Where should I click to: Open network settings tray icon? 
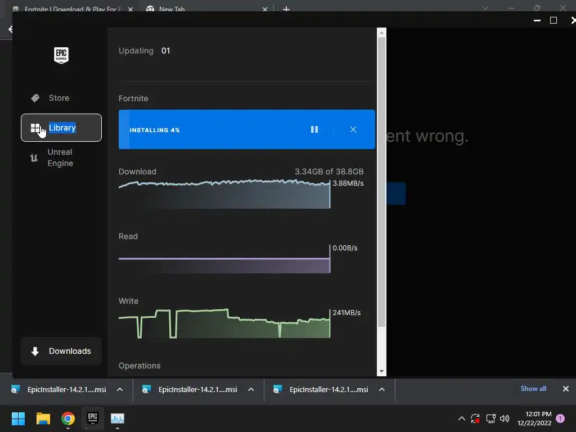[x=490, y=418]
